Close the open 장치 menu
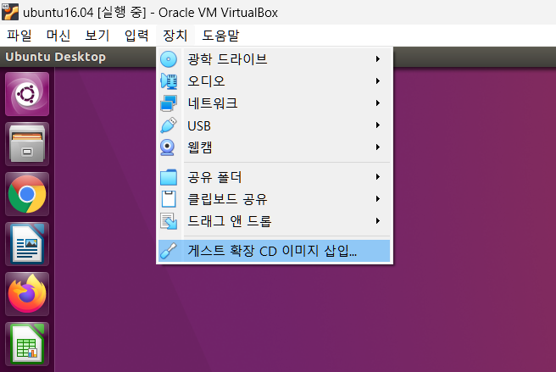556x372 pixels. (x=175, y=36)
